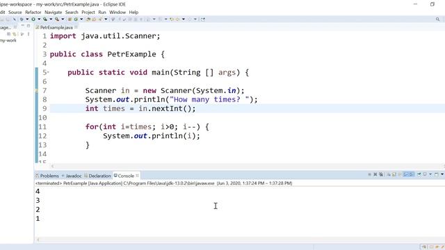
Task: Switch to the Problems tab
Action: point(47,176)
